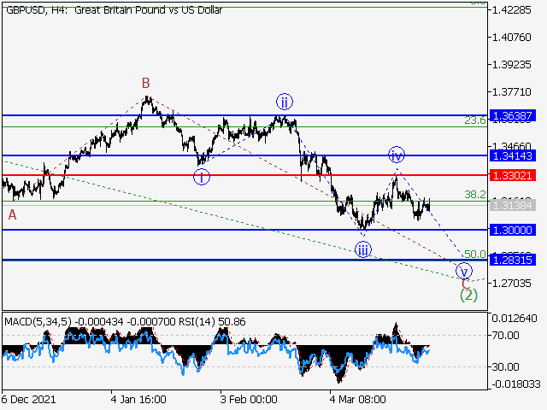This screenshot has height=410, width=547.
Task: Click the 4 Mar 08:00 time axis label
Action: (x=358, y=399)
